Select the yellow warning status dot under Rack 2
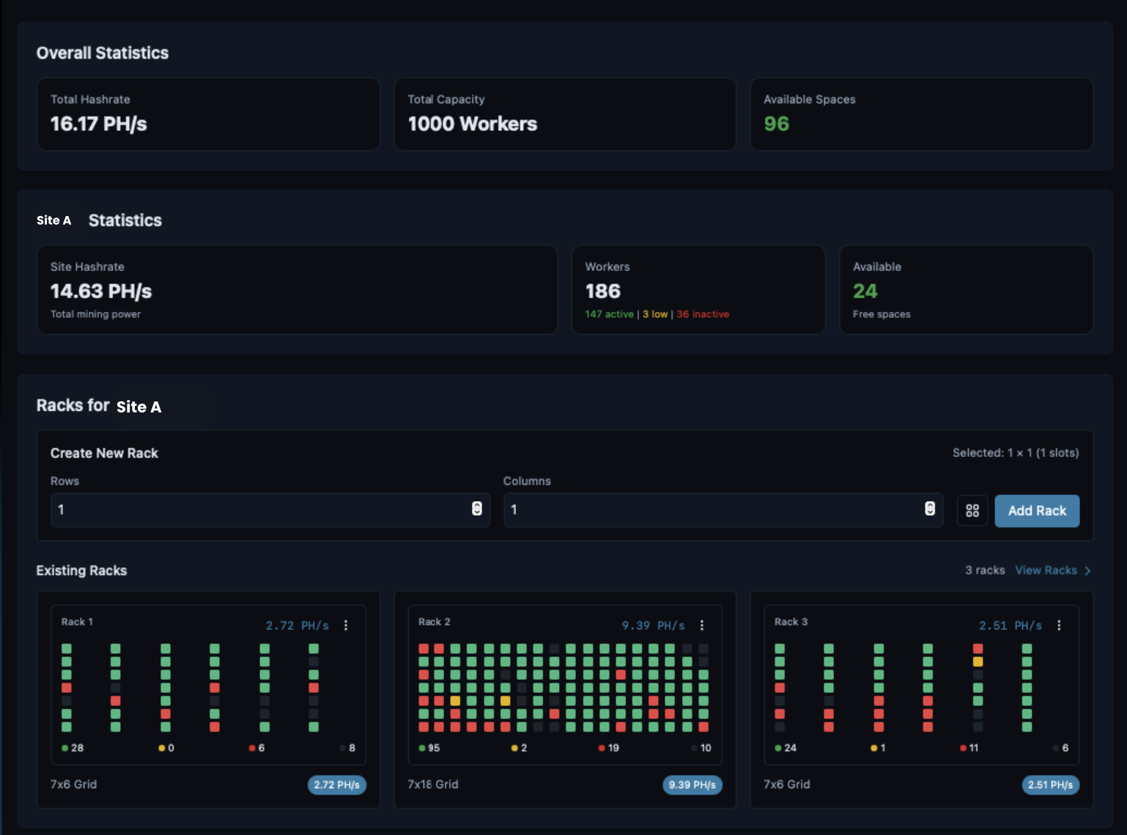The image size is (1127, 835). pyautogui.click(x=513, y=748)
